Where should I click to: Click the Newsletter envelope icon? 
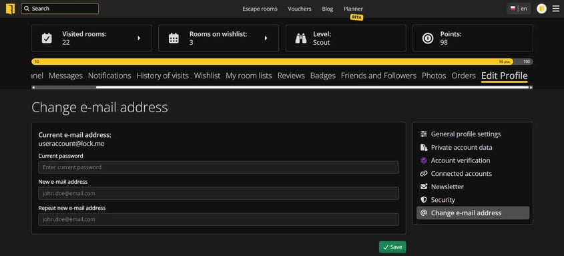pos(424,186)
